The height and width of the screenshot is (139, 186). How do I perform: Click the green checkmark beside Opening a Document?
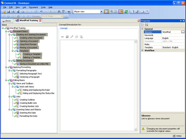coord(15,41)
